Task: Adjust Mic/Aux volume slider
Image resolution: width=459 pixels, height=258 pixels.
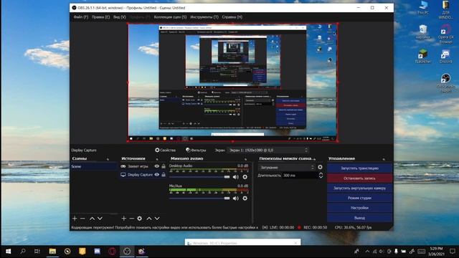Action: tap(199, 198)
